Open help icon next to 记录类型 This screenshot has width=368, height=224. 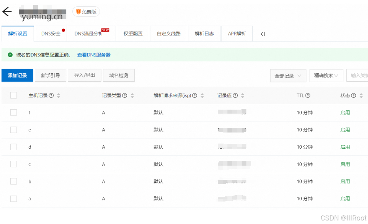point(125,95)
